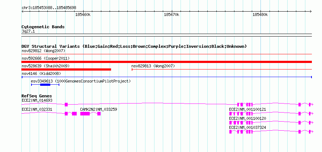The height and width of the screenshot is (152, 322).
Task: Click the ECE2|NM_014693 gene label
Action: click(37, 101)
